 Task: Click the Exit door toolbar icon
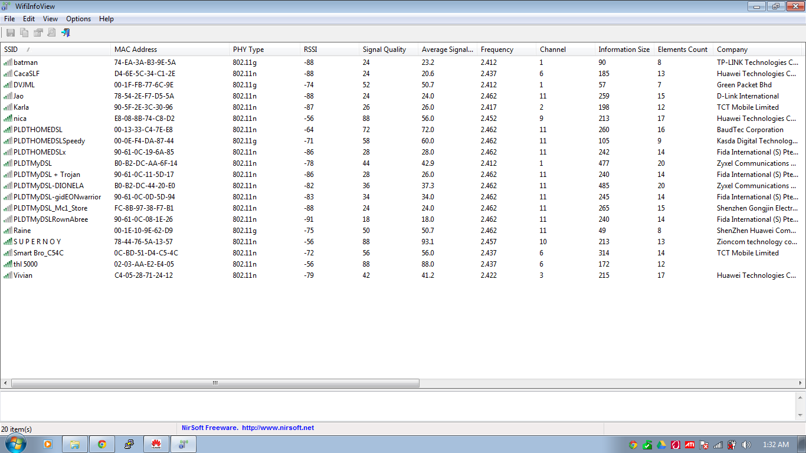tap(65, 32)
